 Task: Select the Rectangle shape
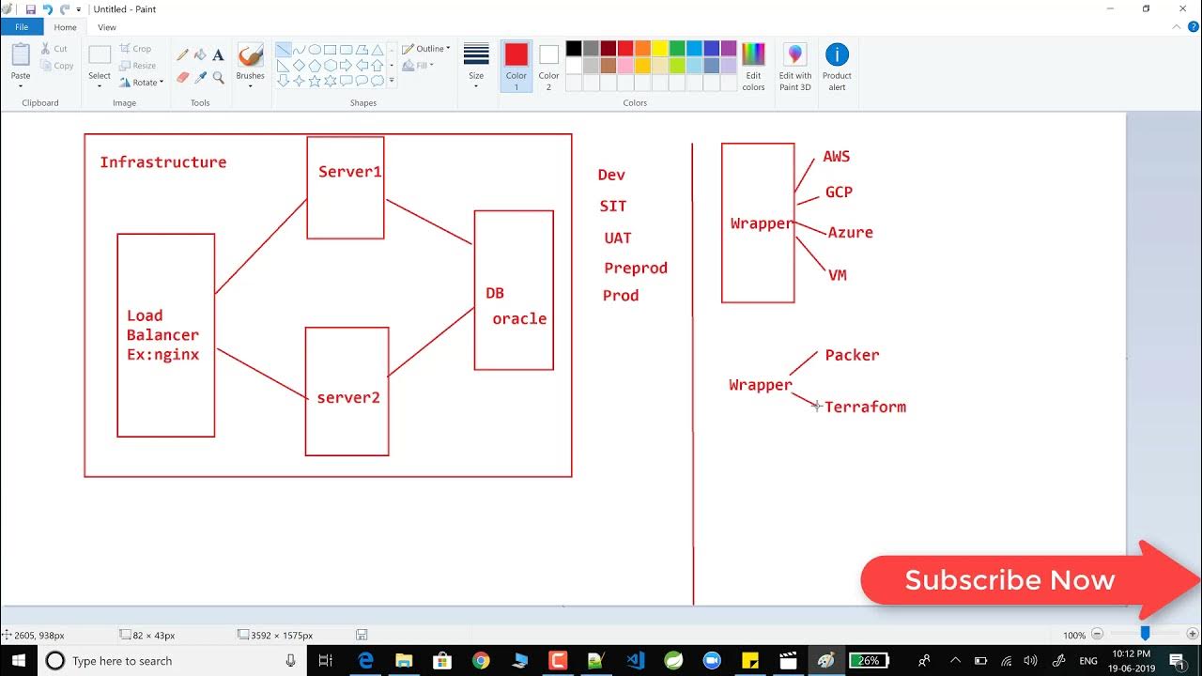(x=331, y=50)
